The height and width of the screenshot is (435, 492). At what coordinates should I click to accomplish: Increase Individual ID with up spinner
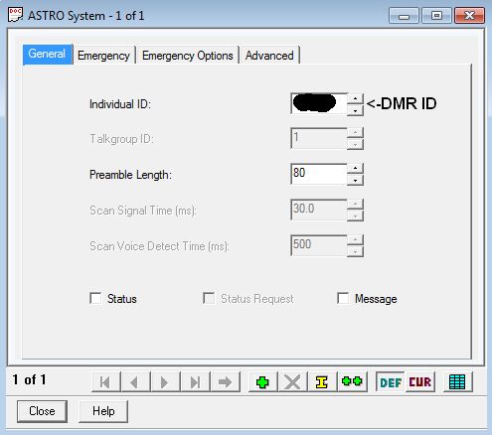tap(355, 99)
